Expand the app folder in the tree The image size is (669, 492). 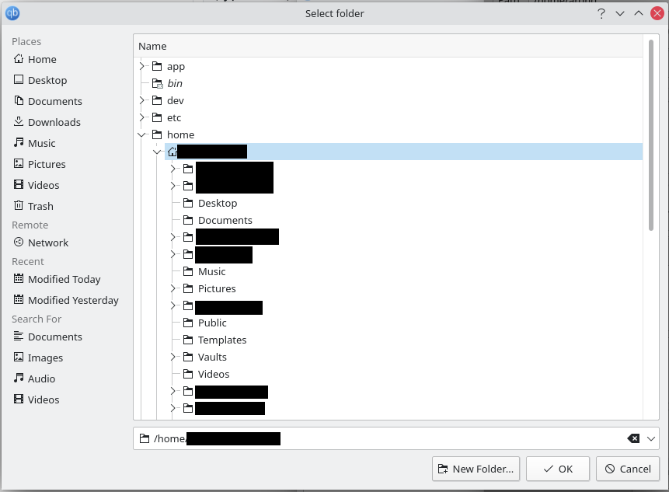pos(142,66)
